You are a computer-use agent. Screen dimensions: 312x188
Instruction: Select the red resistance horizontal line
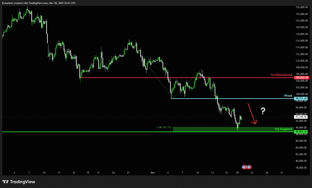(x=183, y=78)
